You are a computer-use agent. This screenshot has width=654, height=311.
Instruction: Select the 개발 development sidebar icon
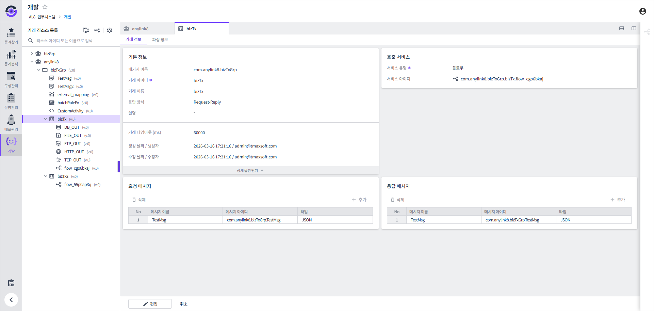pyautogui.click(x=11, y=145)
